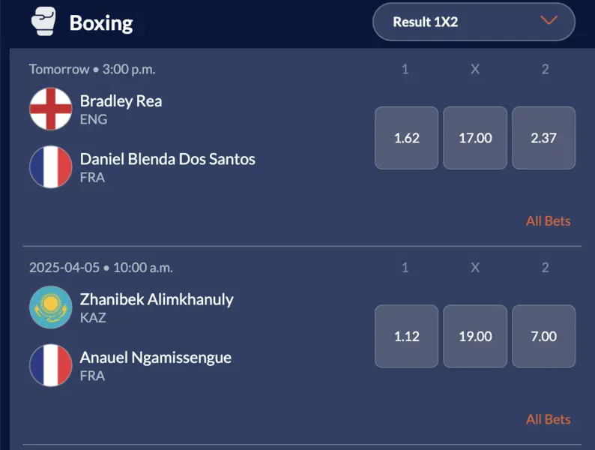The height and width of the screenshot is (450, 595).
Task: Select draw odds 19.00 for the Alimkhanuly fight
Action: point(475,336)
